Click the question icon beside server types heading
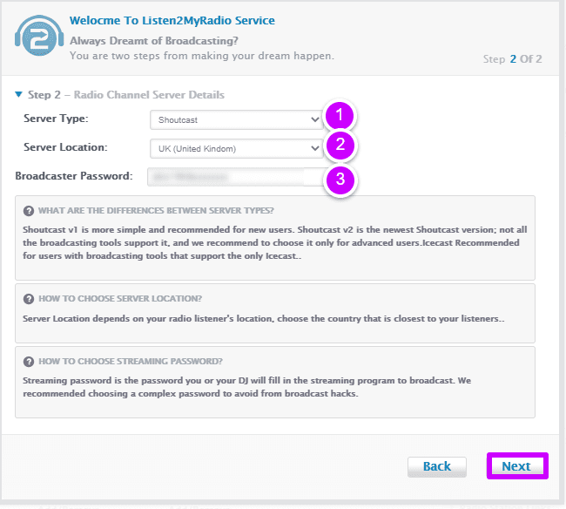The width and height of the screenshot is (566, 509). point(29,211)
